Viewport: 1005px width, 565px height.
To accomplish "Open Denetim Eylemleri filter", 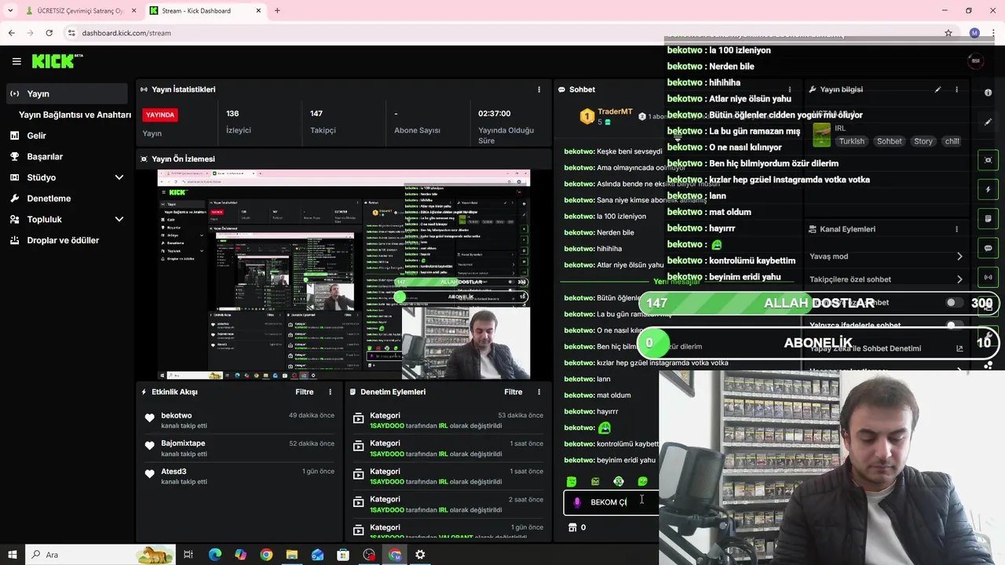I will (x=513, y=392).
